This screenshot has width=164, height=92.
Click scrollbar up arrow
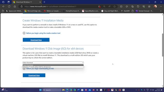coord(162,15)
